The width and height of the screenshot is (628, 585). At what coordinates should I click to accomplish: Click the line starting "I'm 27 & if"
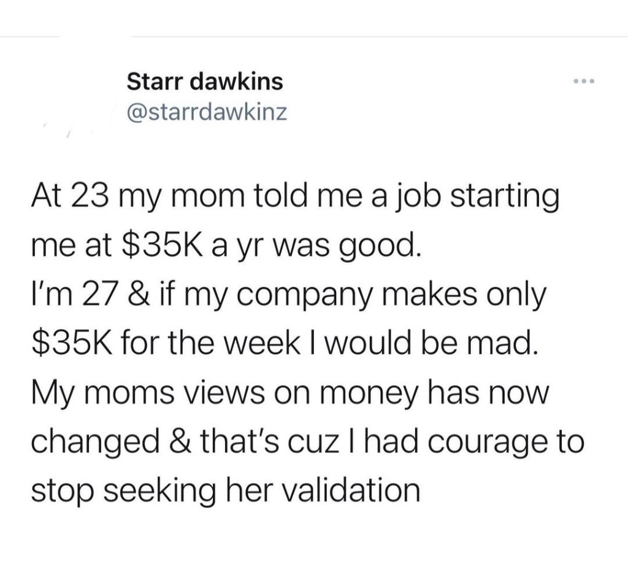[x=288, y=296]
